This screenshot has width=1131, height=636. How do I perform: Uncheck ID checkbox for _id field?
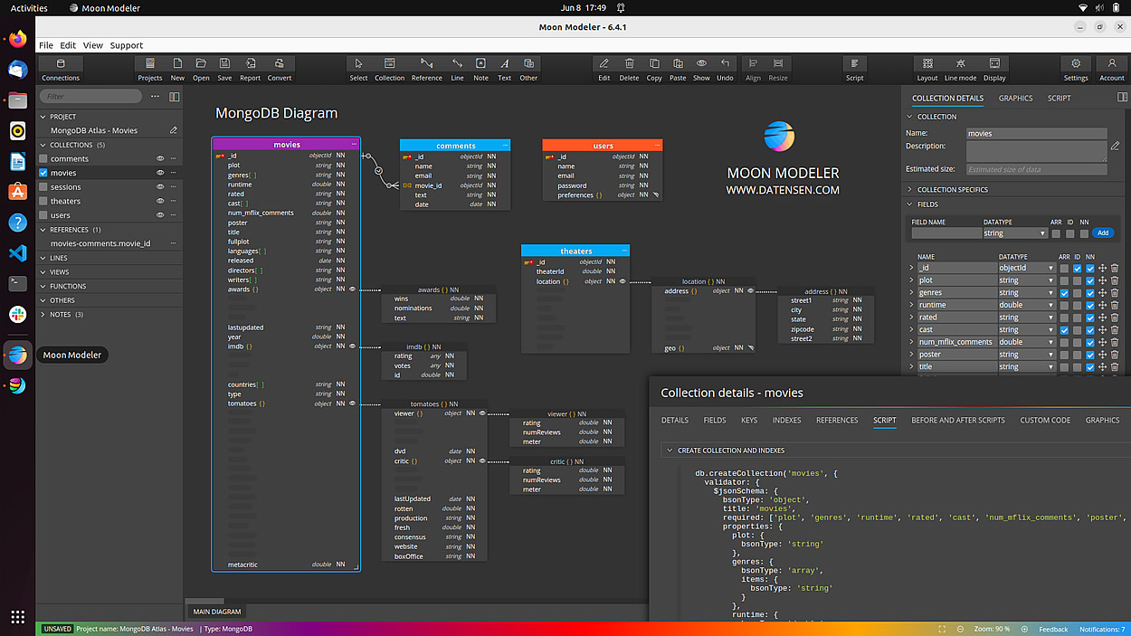click(1077, 269)
